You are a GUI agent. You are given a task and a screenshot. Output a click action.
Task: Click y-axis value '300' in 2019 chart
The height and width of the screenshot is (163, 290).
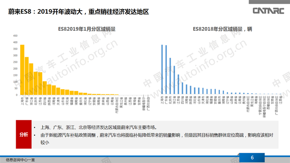pyautogui.click(x=15, y=56)
